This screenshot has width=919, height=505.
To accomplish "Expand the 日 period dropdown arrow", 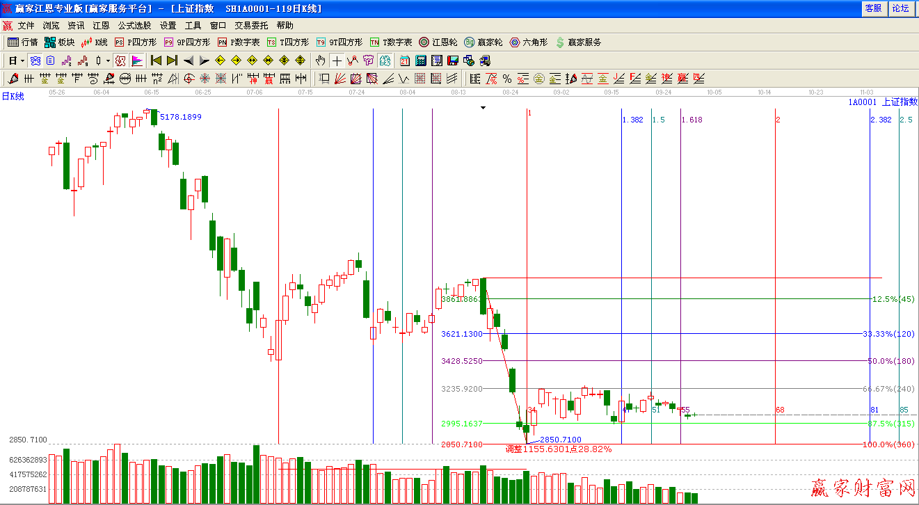I will (22, 61).
